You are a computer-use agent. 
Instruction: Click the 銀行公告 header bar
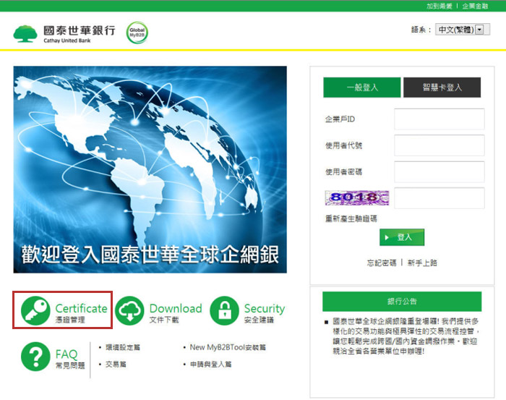point(402,301)
